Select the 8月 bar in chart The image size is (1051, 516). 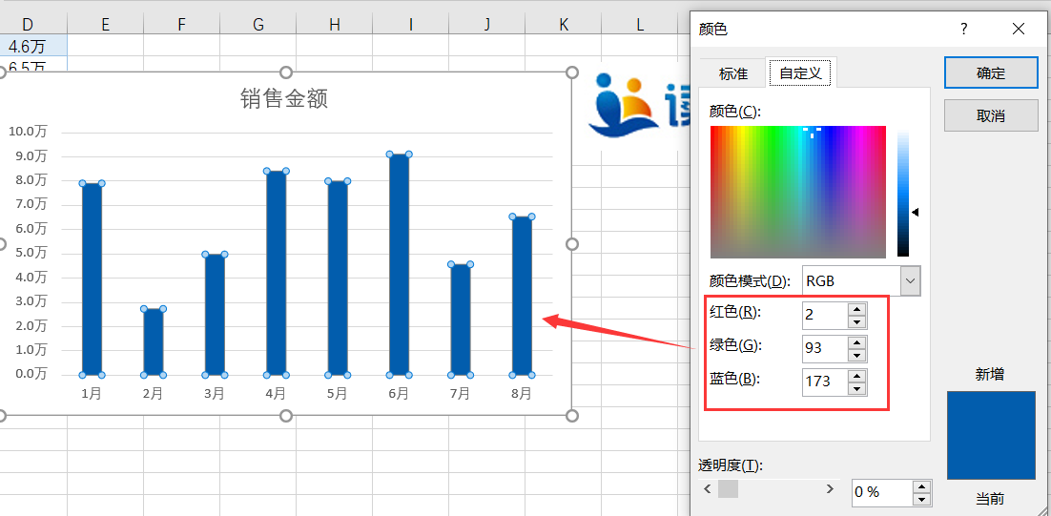522,296
